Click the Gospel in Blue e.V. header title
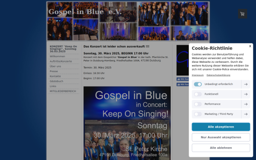The width and height of the screenshot is (256, 160). 85,12
